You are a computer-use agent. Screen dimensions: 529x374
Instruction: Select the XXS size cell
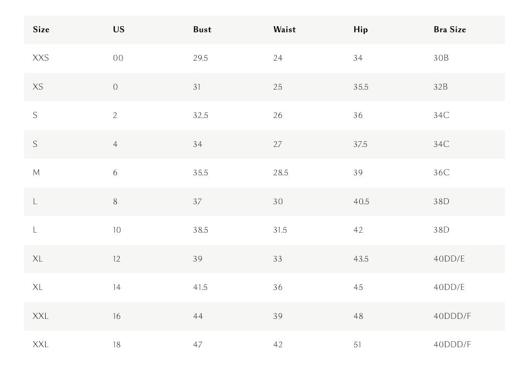click(41, 58)
